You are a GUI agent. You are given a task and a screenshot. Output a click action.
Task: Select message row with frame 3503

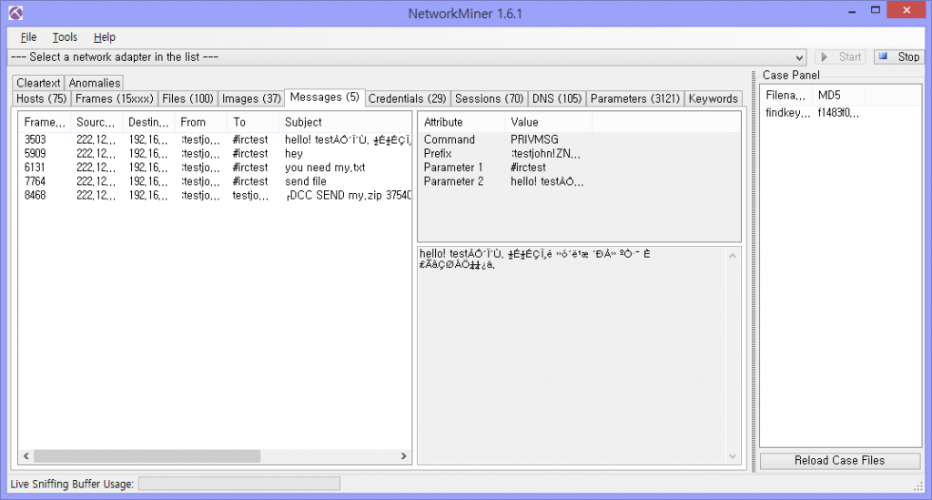(x=215, y=139)
